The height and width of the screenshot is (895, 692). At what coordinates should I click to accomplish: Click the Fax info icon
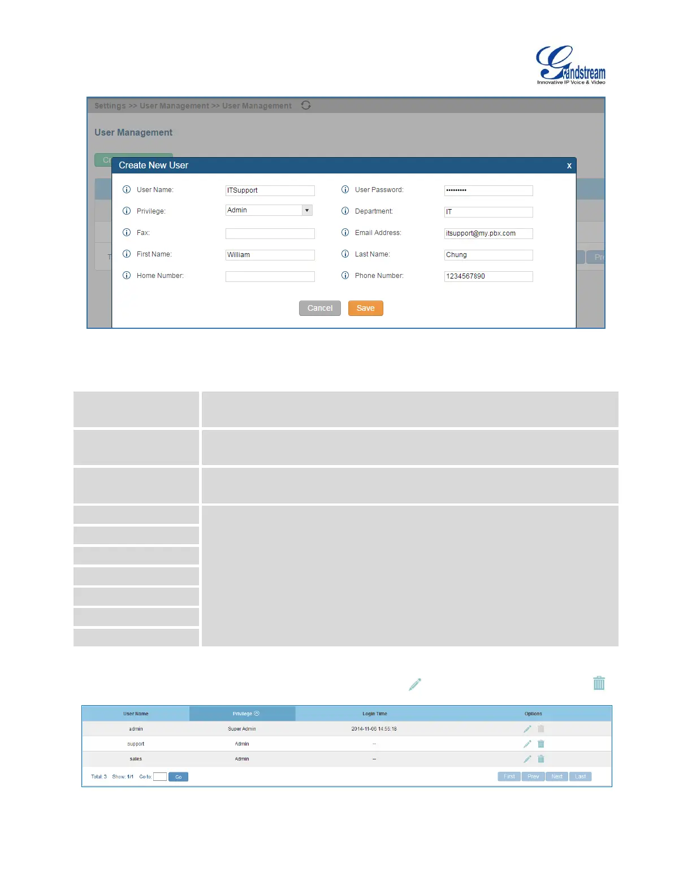(127, 232)
